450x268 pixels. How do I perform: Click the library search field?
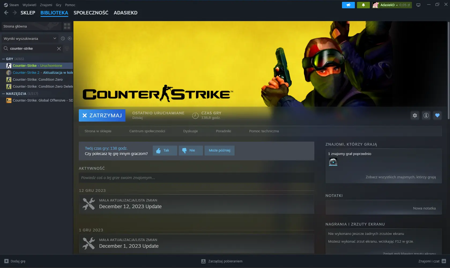(x=32, y=48)
